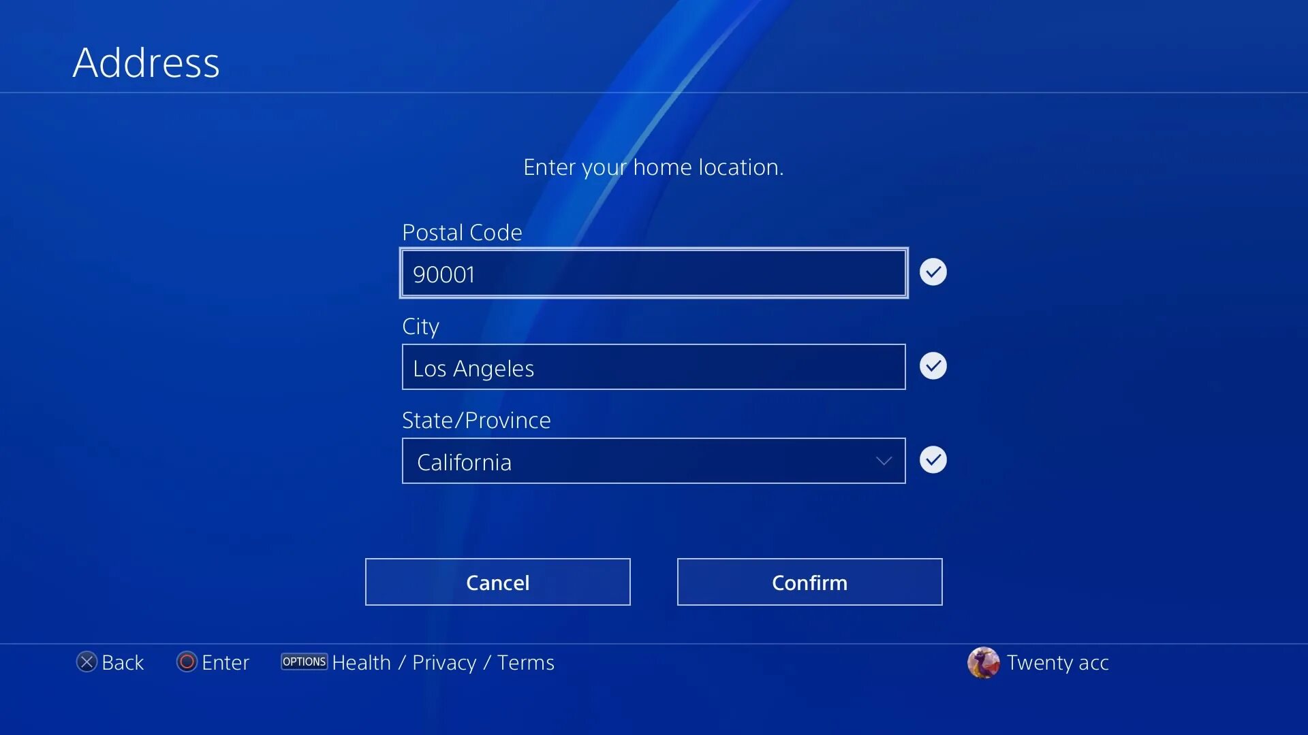Navigate to Twenty acc profile menu
Screen dimensions: 1308x735
coord(1038,661)
